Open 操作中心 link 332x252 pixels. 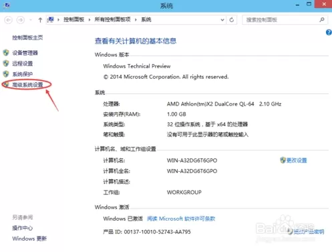pos(23,228)
